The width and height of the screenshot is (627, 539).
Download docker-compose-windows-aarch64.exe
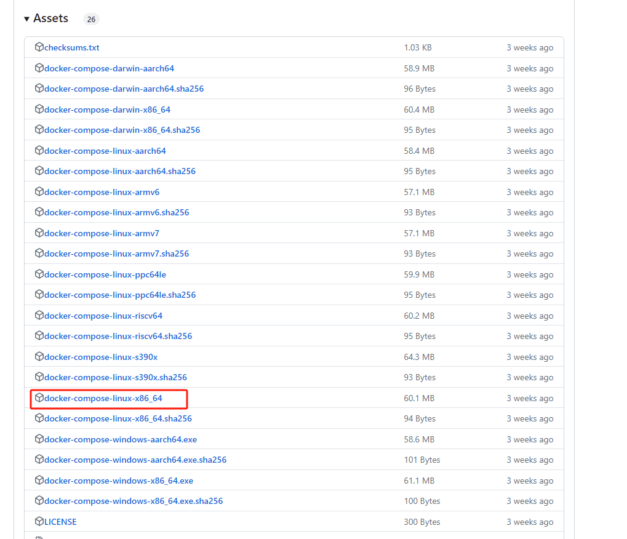[x=121, y=440]
